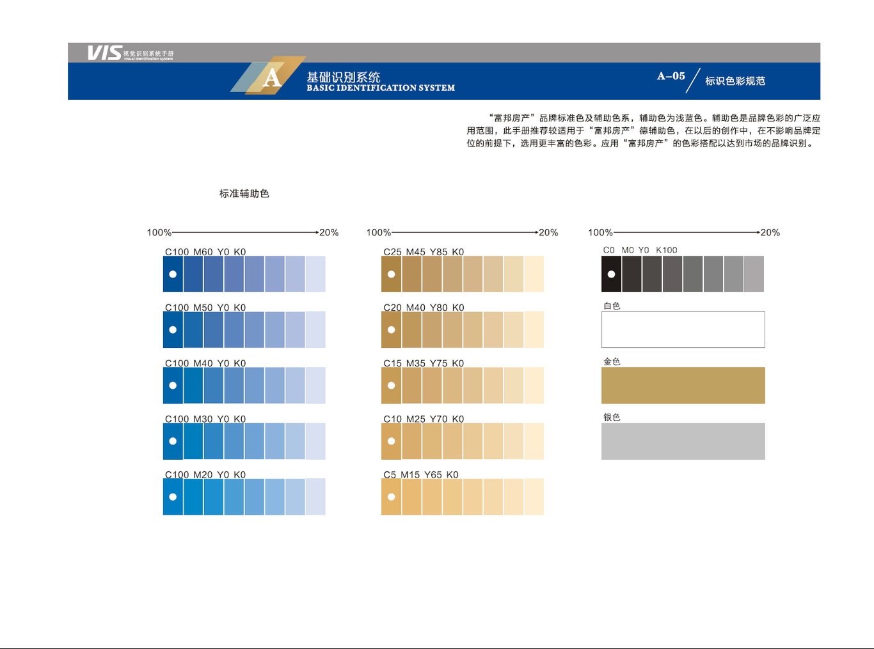Choose the dotted swatch in the C10 M25 Y70 K0 row
This screenshot has height=649, width=874.
[391, 441]
